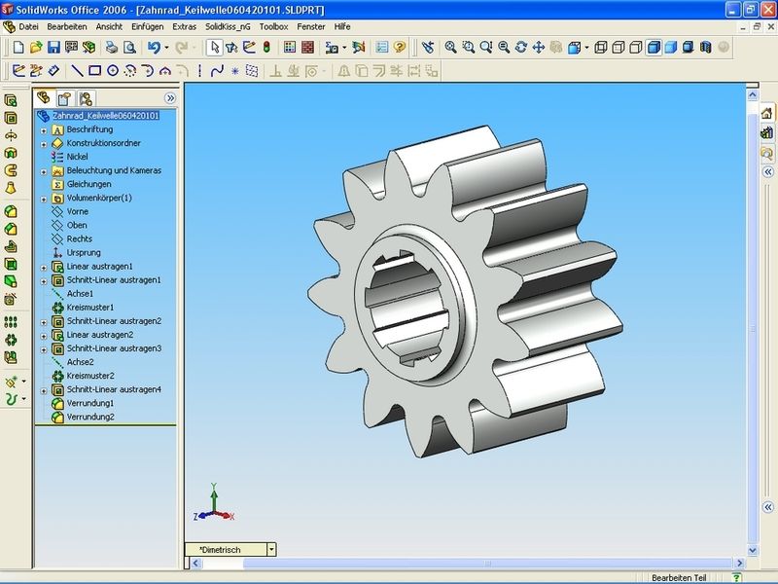Toggle Wireframe display mode
The image size is (778, 584).
click(x=601, y=47)
